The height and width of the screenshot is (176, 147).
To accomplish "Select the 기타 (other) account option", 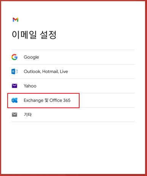I will click(73, 115).
